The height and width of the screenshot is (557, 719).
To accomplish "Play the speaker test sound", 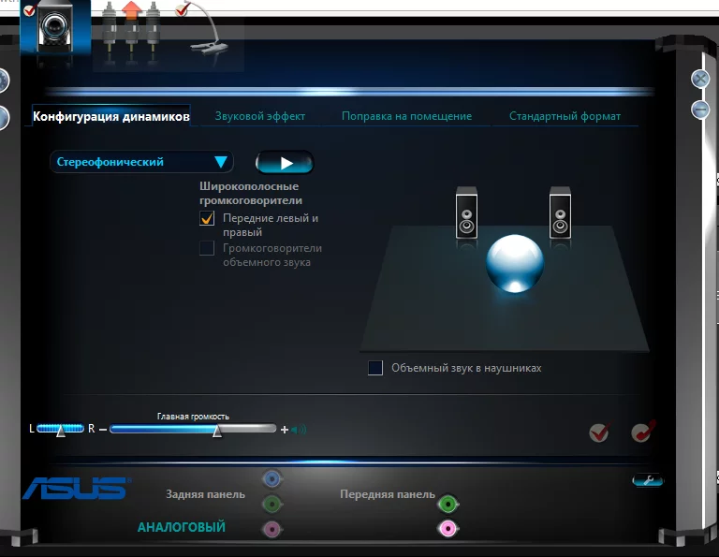I will [285, 163].
